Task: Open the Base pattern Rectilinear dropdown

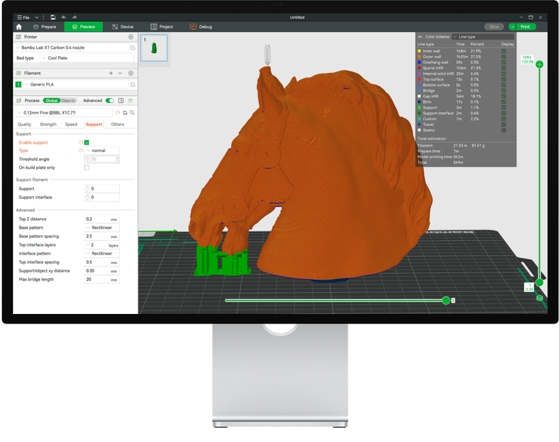Action: pos(102,227)
